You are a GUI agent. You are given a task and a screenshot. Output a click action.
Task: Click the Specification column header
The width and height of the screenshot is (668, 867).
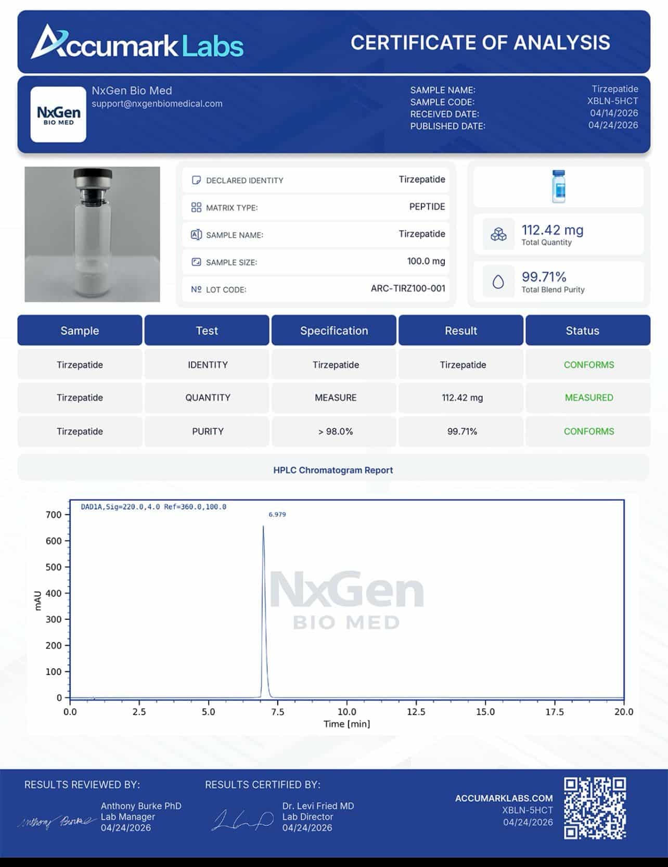(x=334, y=330)
